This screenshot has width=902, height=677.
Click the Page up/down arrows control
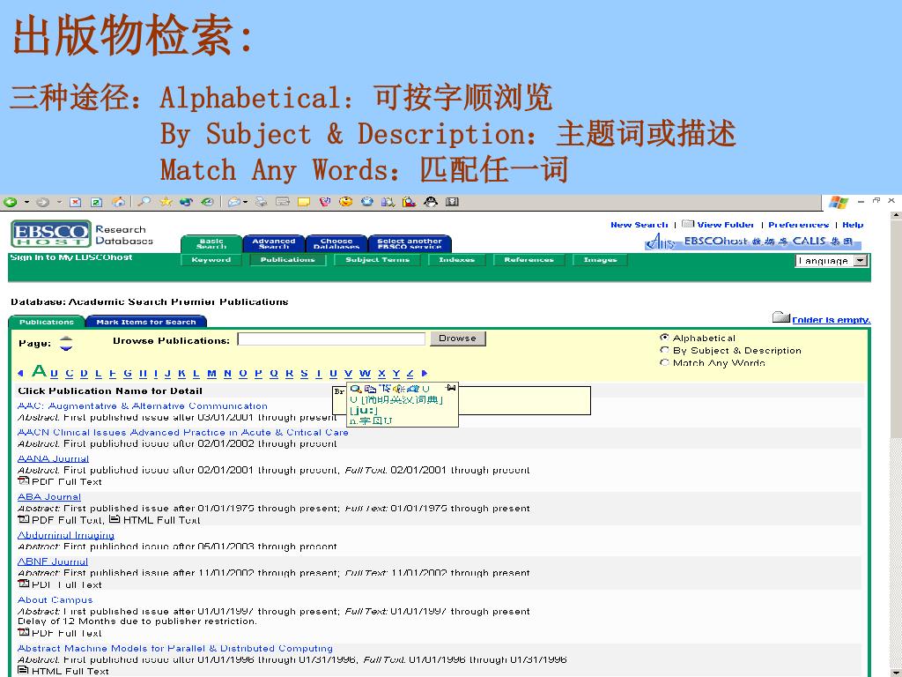(66, 343)
